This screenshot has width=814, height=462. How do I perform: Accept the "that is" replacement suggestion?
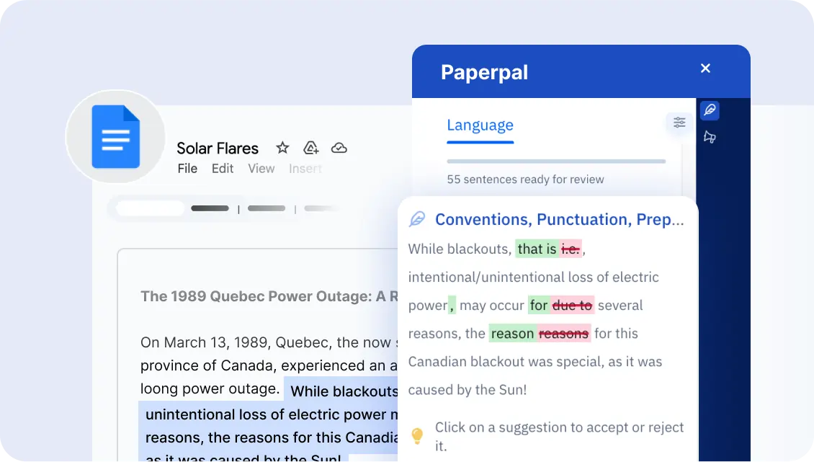537,249
